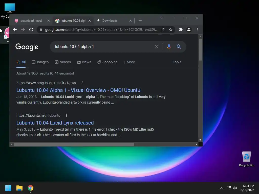Submit search with magnifier icon

coord(179,47)
